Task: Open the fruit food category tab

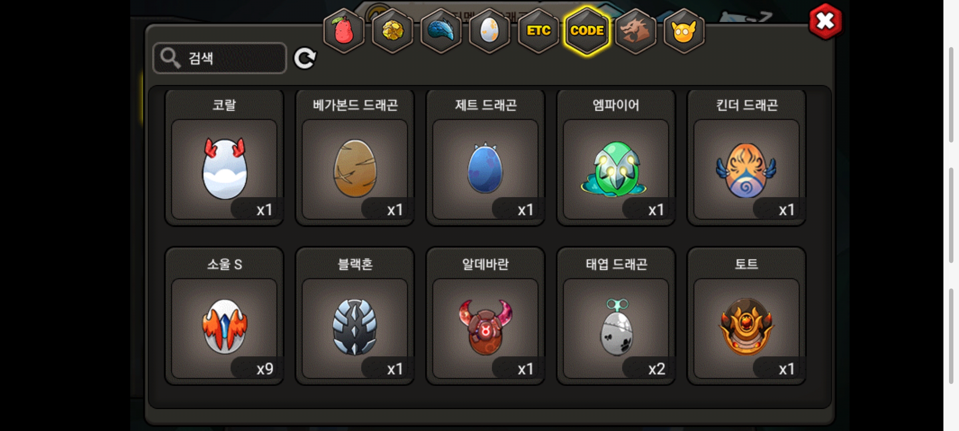Action: 344,31
